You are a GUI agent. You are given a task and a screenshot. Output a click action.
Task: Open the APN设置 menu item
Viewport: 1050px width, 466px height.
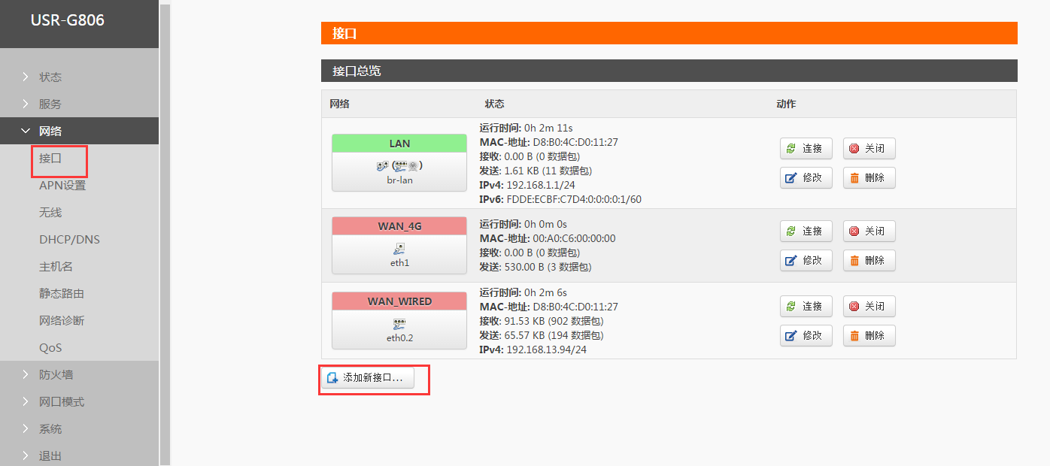(62, 185)
